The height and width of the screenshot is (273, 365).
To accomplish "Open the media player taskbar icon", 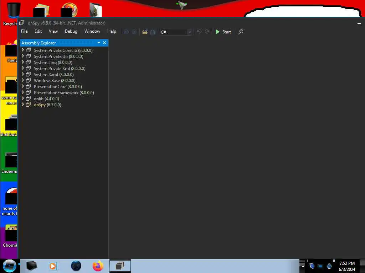I will point(53,266).
